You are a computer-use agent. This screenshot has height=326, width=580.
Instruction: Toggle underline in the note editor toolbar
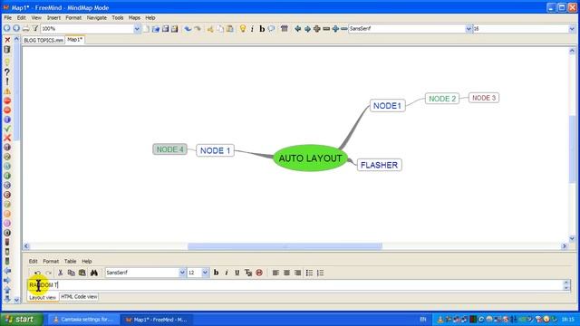[237, 273]
